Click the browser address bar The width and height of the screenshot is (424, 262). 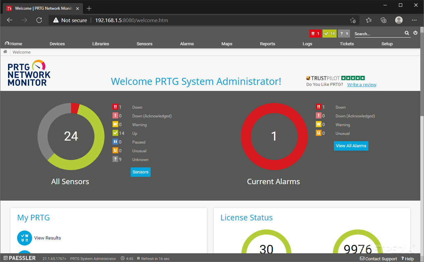[x=204, y=20]
